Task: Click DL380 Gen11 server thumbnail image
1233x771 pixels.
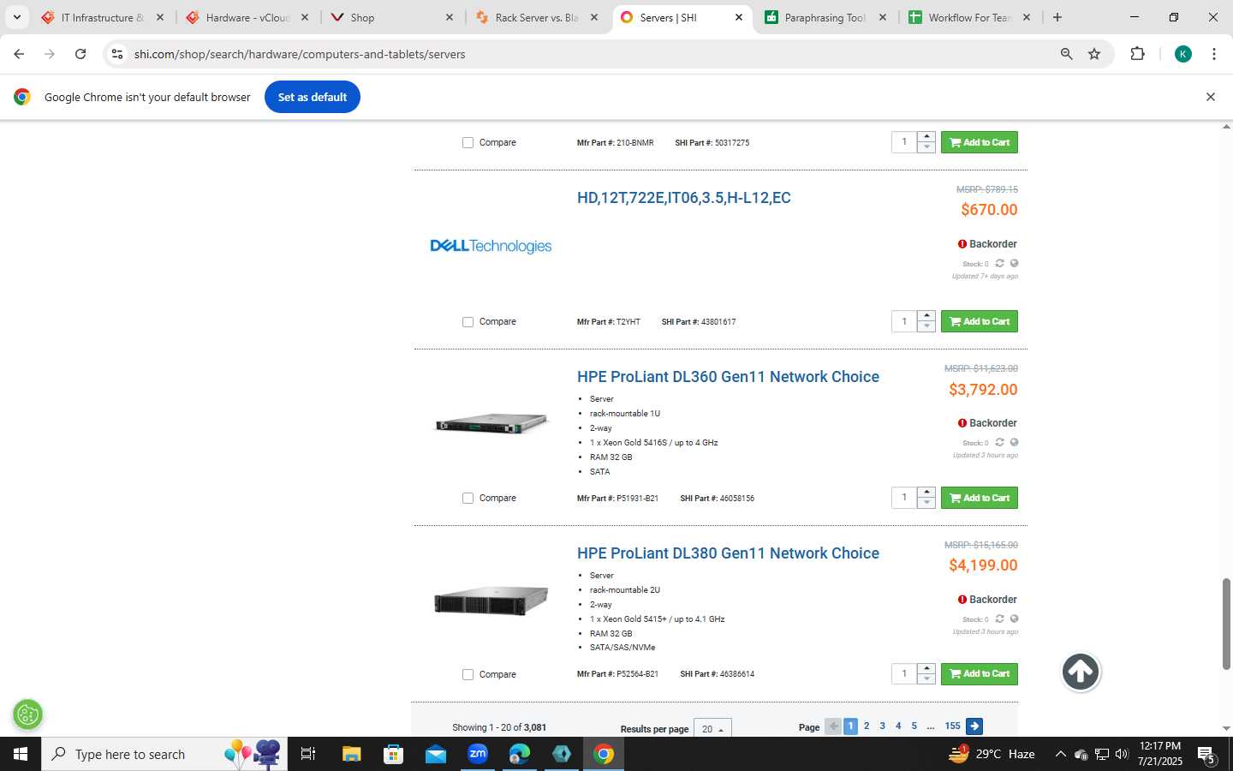Action: click(491, 601)
